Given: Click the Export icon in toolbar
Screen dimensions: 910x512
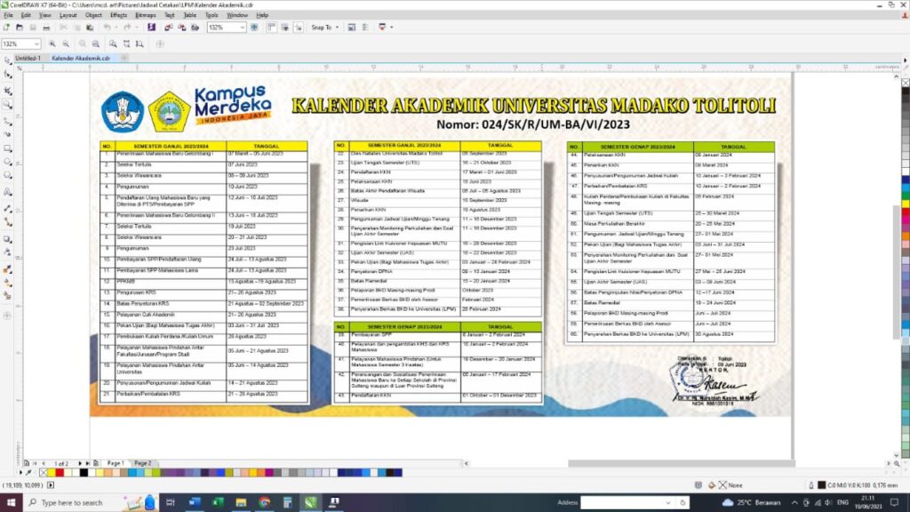Looking at the screenshot, I should (x=181, y=28).
